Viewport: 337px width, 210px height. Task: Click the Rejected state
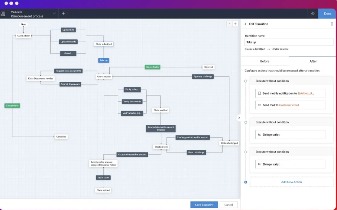click(209, 67)
